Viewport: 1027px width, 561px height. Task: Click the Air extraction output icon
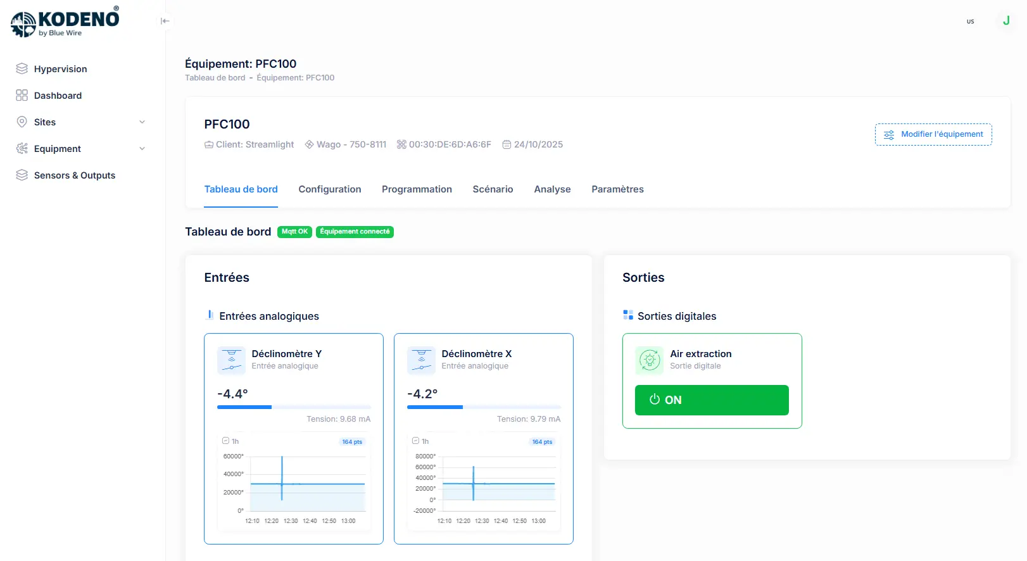[x=649, y=360]
